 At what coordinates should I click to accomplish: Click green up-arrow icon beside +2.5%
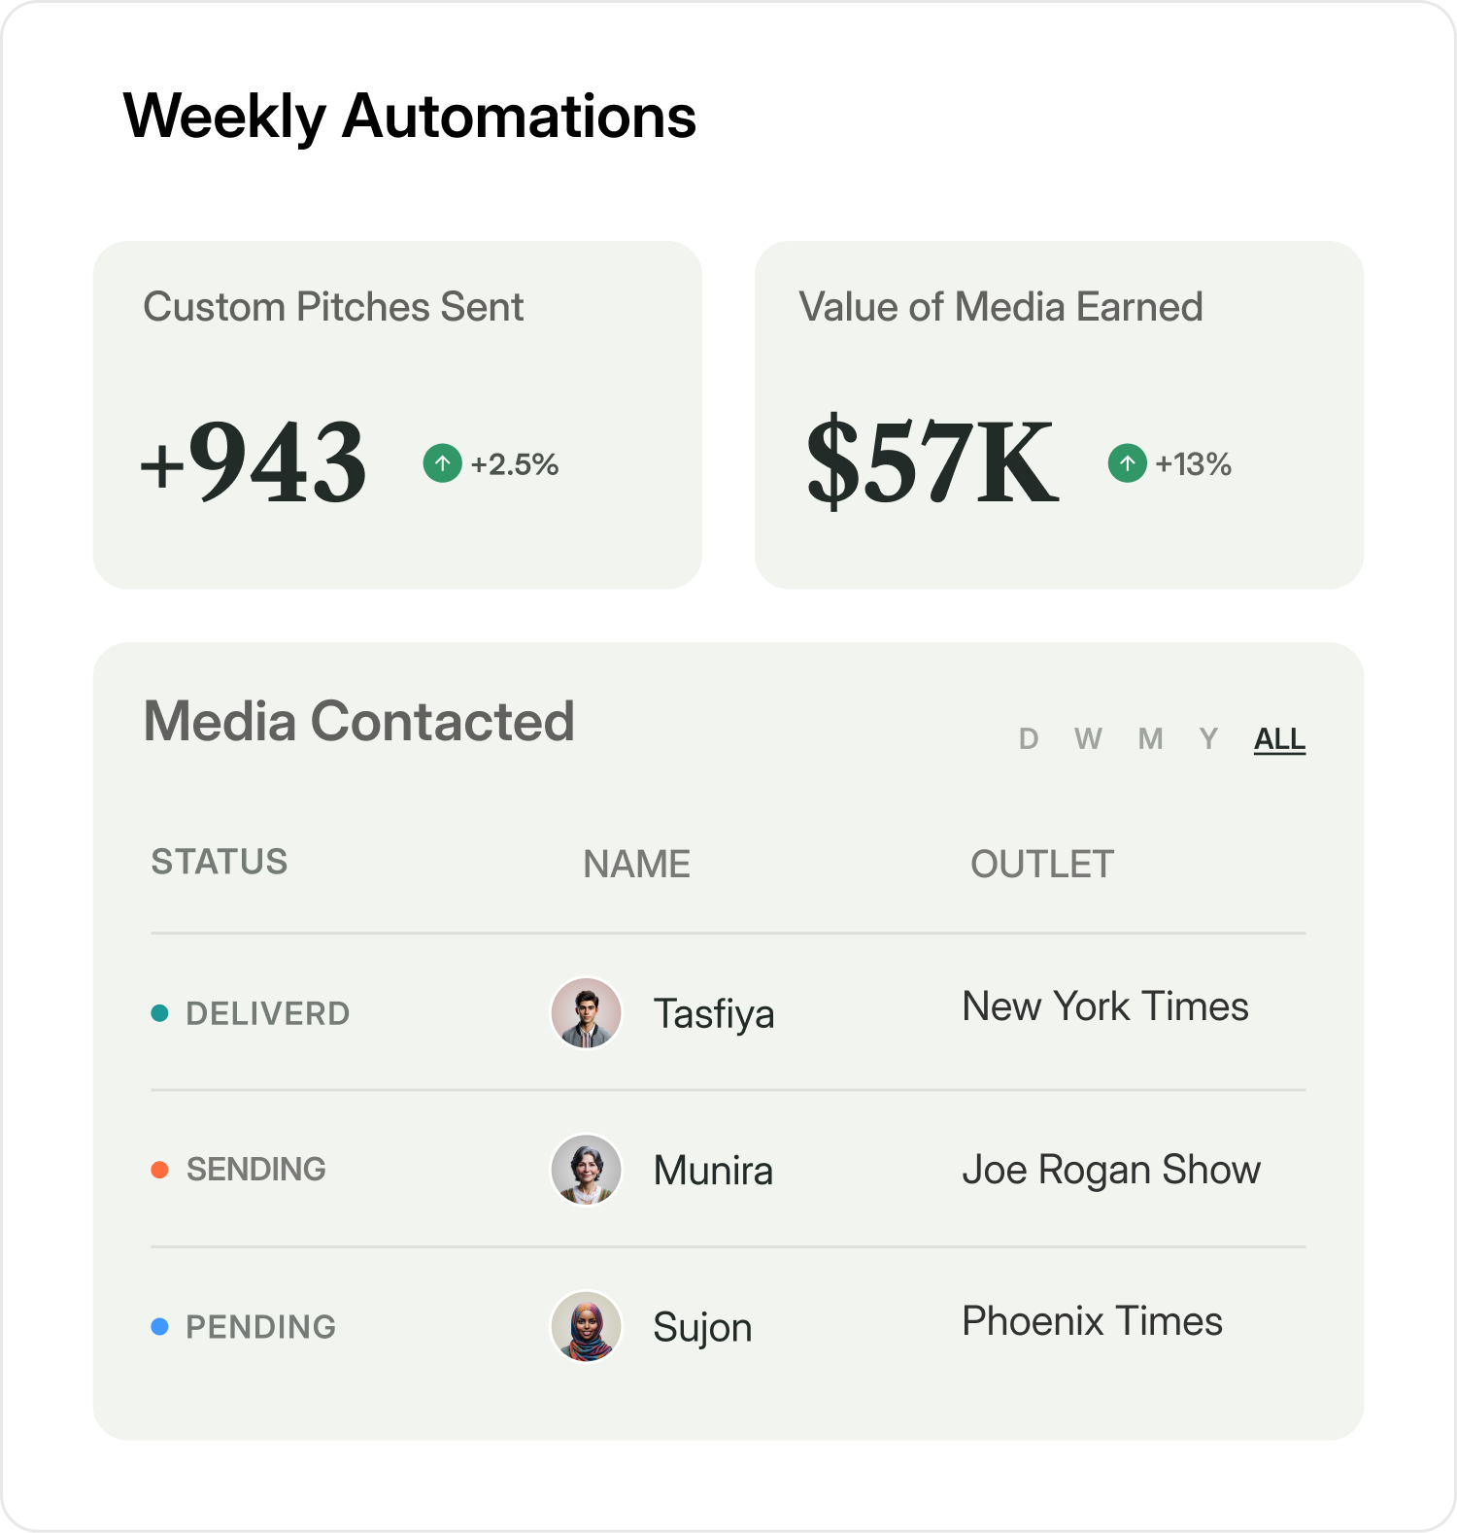point(442,463)
